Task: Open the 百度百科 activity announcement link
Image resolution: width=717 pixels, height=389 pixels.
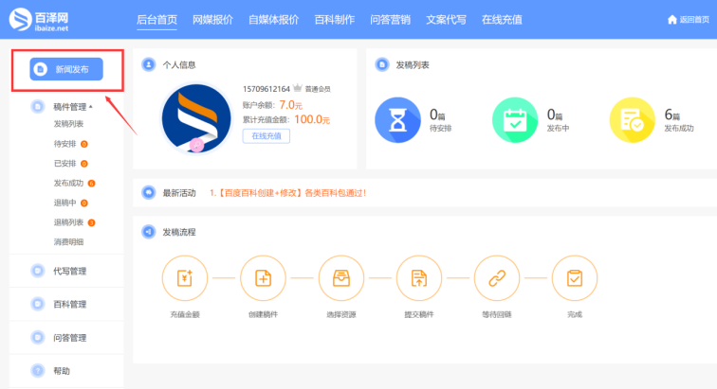Action: click(x=287, y=193)
